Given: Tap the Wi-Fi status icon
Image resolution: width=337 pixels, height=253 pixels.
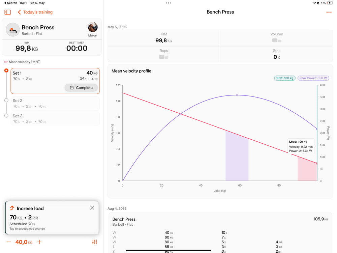Looking at the screenshot, I should click(314, 3).
